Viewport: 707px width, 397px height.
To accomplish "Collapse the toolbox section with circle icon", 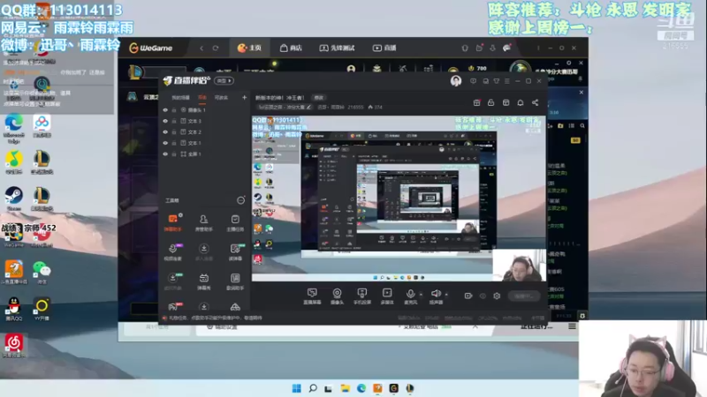I will (240, 200).
